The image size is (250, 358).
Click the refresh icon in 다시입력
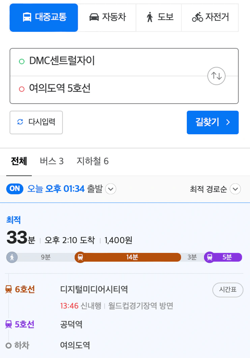(x=20, y=122)
